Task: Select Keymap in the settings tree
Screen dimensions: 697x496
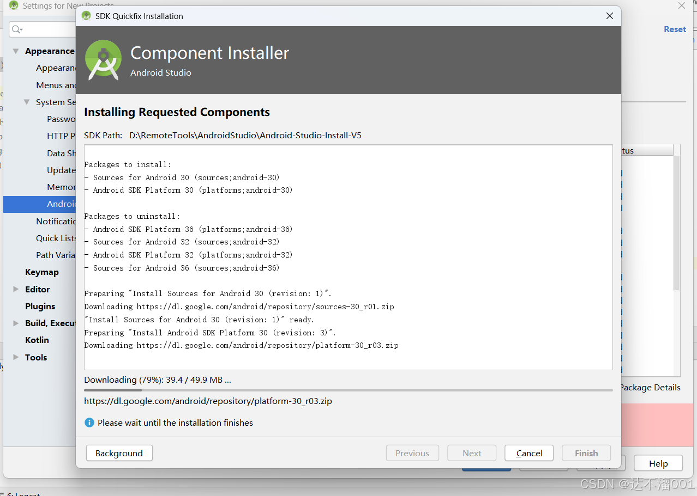Action: pyautogui.click(x=41, y=272)
